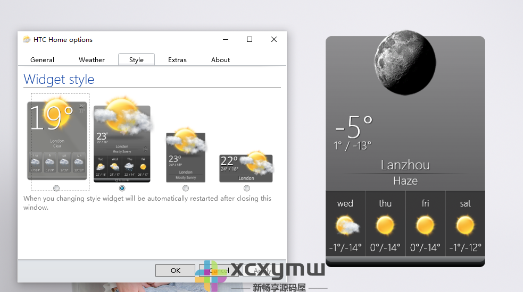Click the HTC Home app icon in title bar
Image resolution: width=523 pixels, height=292 pixels.
(x=27, y=40)
